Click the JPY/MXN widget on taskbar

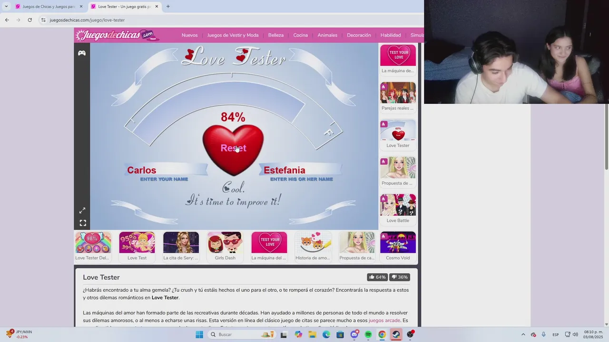[x=19, y=334]
